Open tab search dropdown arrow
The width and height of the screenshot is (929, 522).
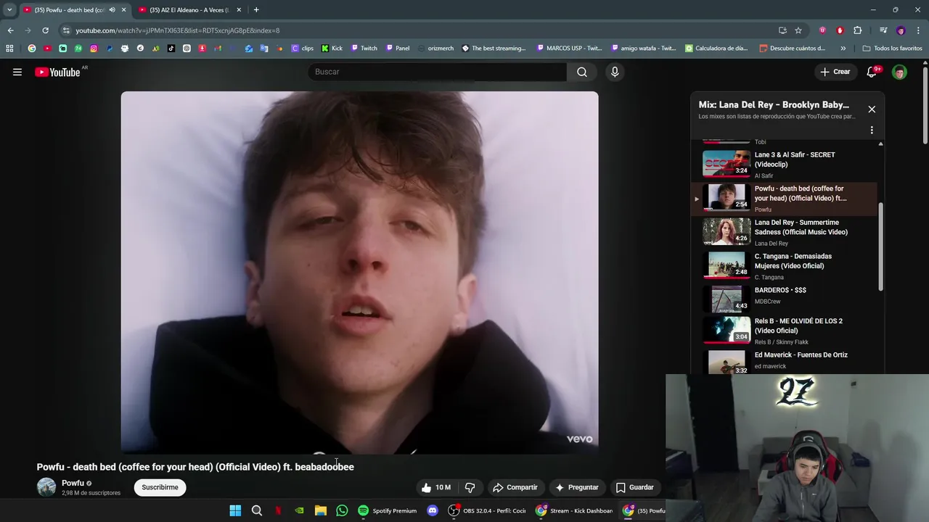click(9, 10)
